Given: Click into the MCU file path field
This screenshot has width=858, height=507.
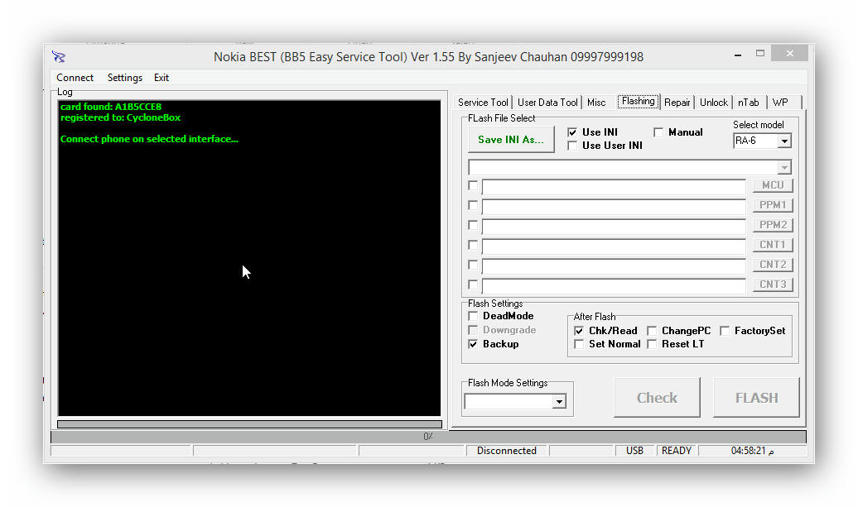Looking at the screenshot, I should 614,187.
